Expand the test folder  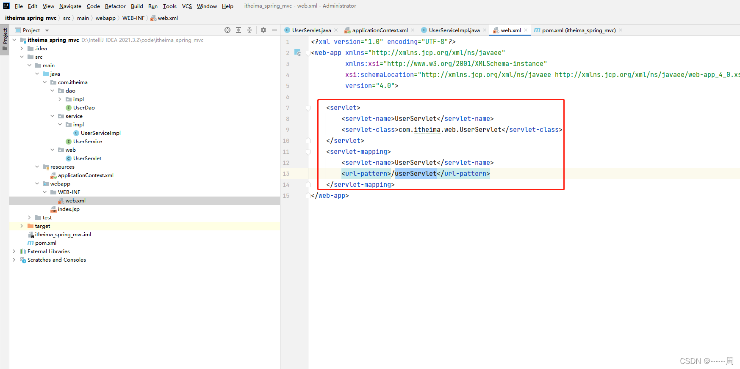30,218
